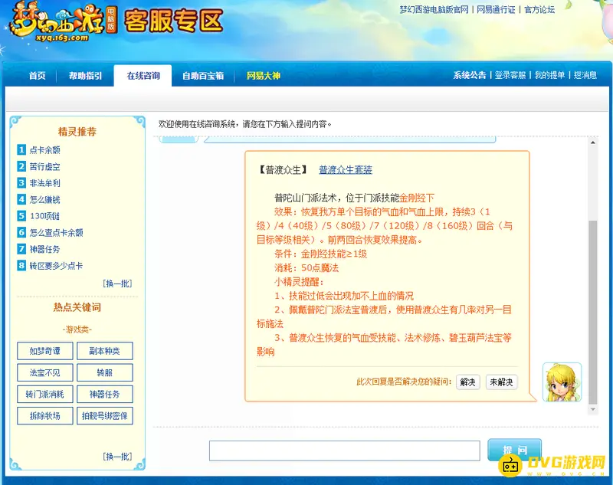Select the 怎么赚钱 recommended question
Image resolution: width=613 pixels, height=485 pixels.
click(x=45, y=200)
